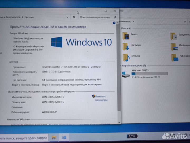190x143 pixels.
Task: Click the Система breadcrumb item
Action: [x=29, y=17]
